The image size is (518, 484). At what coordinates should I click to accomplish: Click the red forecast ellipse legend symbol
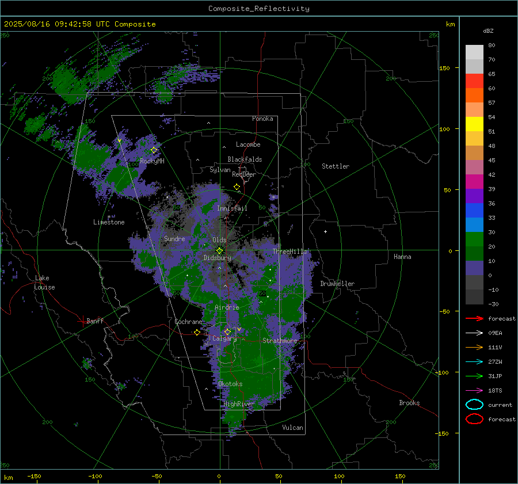tap(474, 419)
